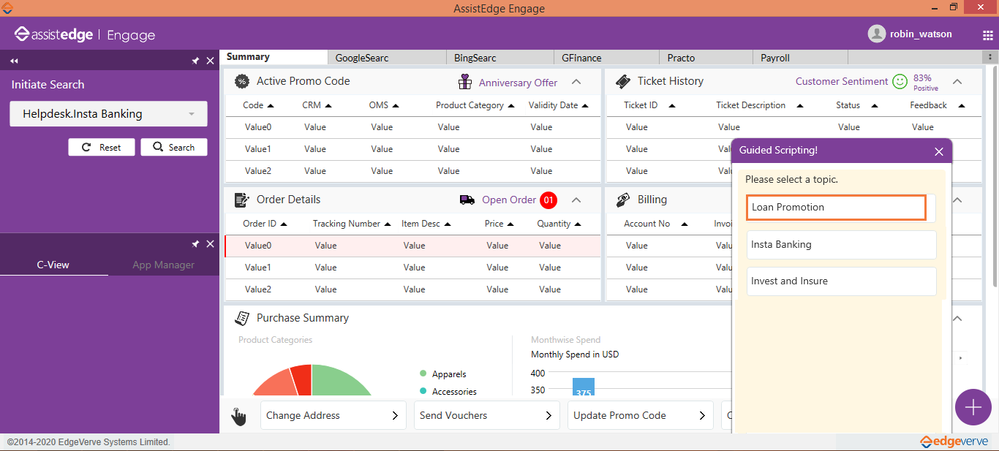Switch to the C-View tab
The height and width of the screenshot is (451, 999).
coord(53,265)
